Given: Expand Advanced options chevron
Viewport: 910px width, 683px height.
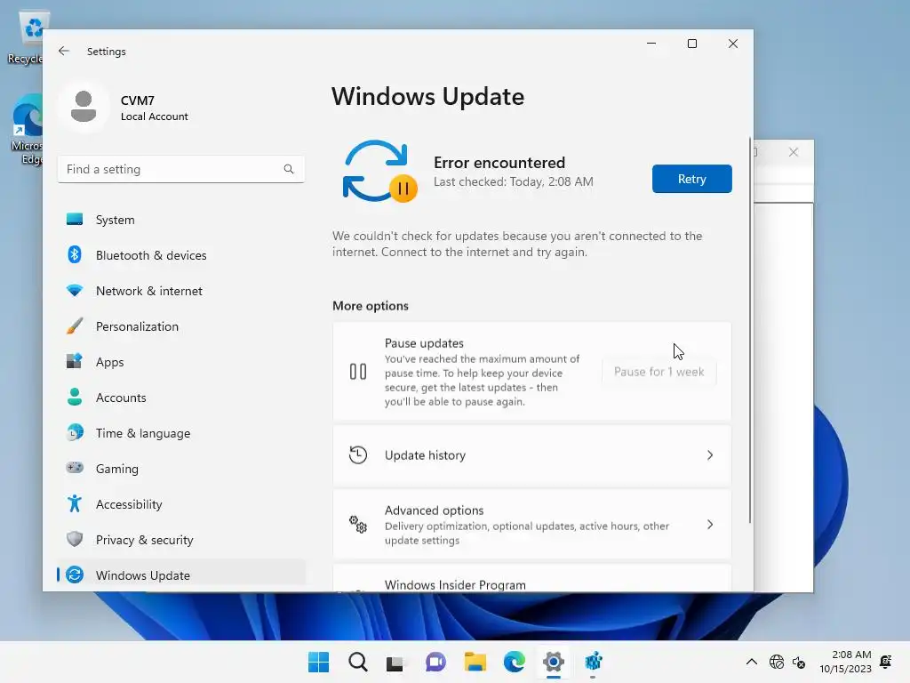Looking at the screenshot, I should [710, 525].
